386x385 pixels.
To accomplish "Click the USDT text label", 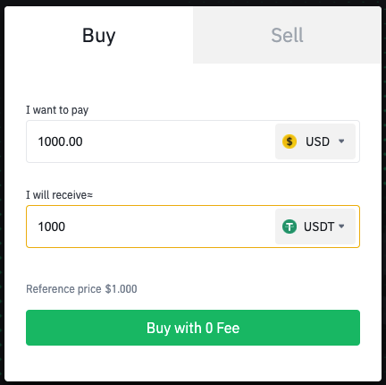I will pyautogui.click(x=319, y=227).
